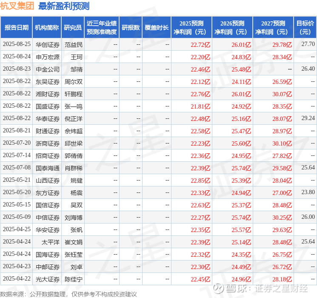Click analyst name 范益民
Viewport: 317px width, 298px height.
click(x=74, y=45)
